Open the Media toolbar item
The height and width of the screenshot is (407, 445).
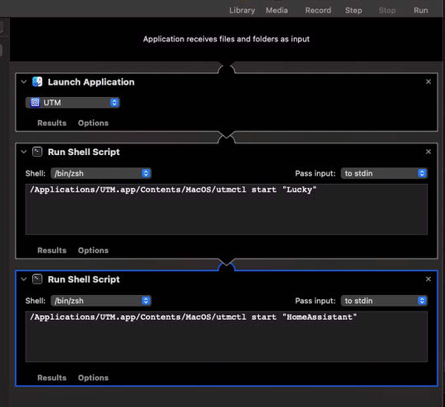click(276, 11)
